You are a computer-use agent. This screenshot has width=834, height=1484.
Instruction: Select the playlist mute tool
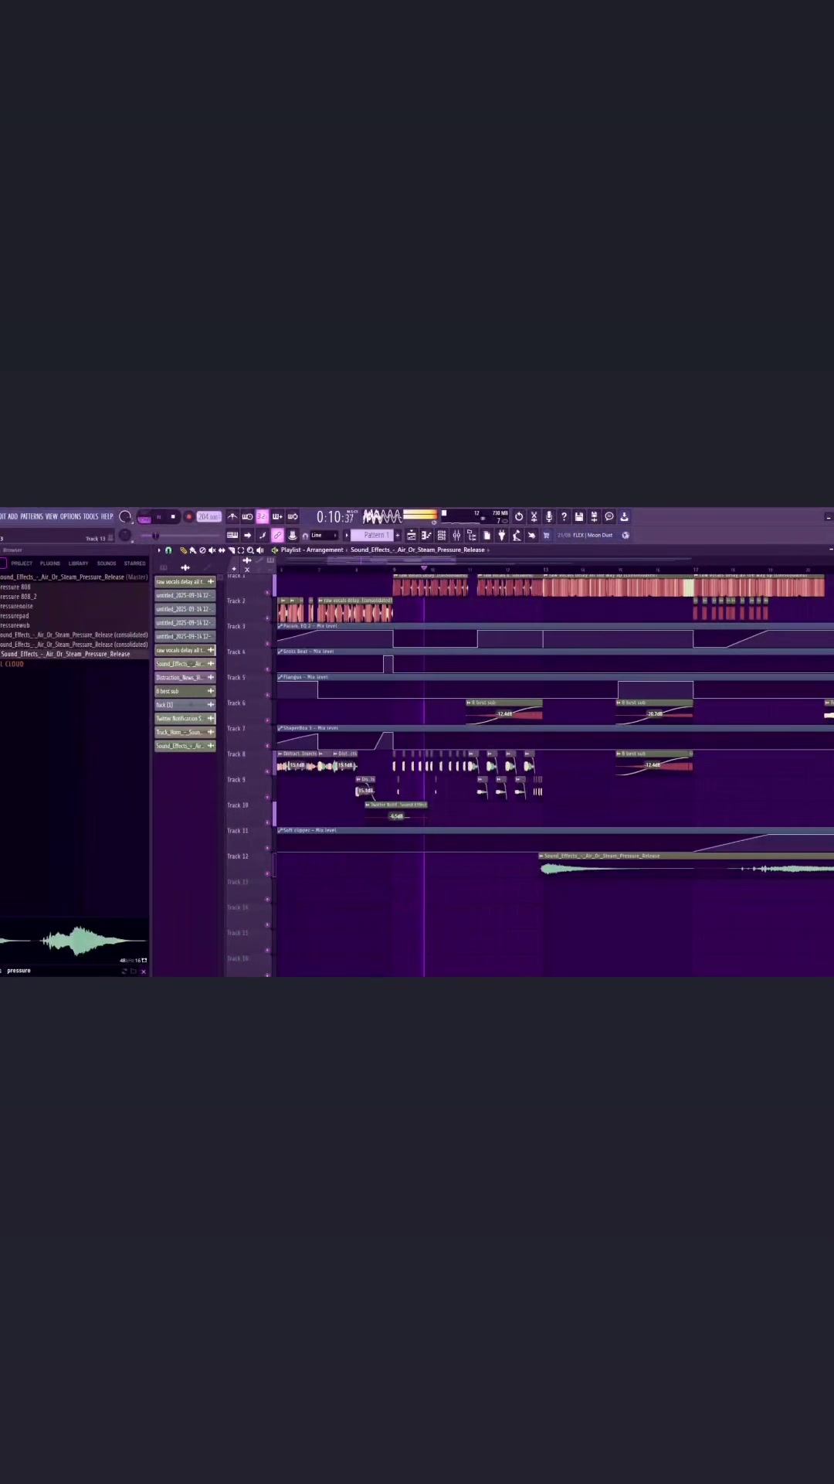pos(212,550)
